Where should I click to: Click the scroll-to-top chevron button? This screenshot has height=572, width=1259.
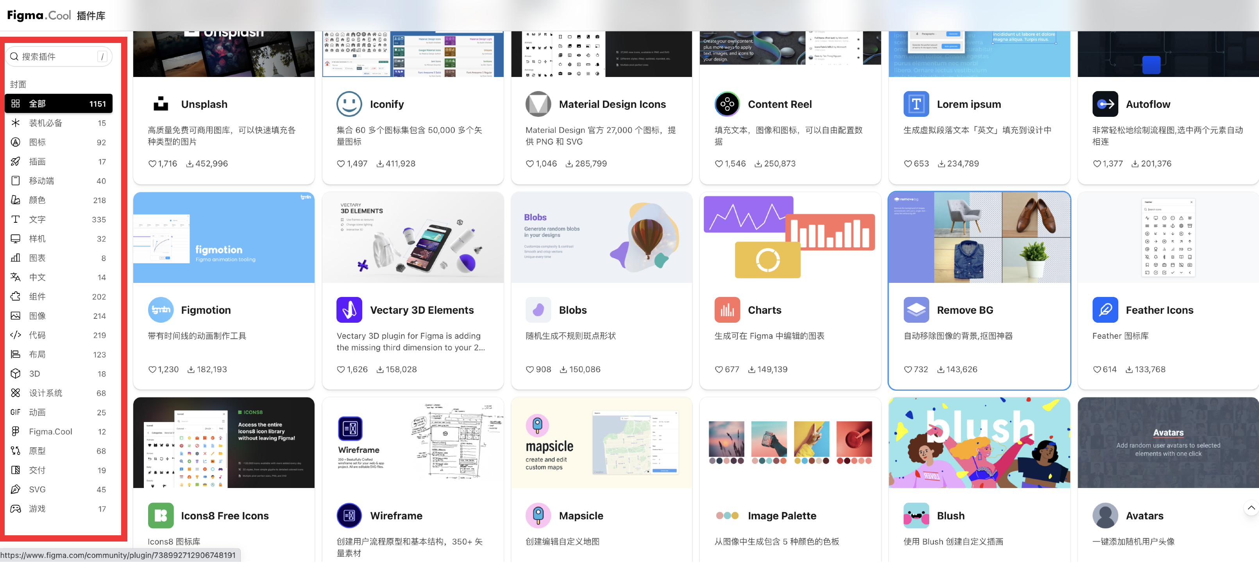[1251, 508]
